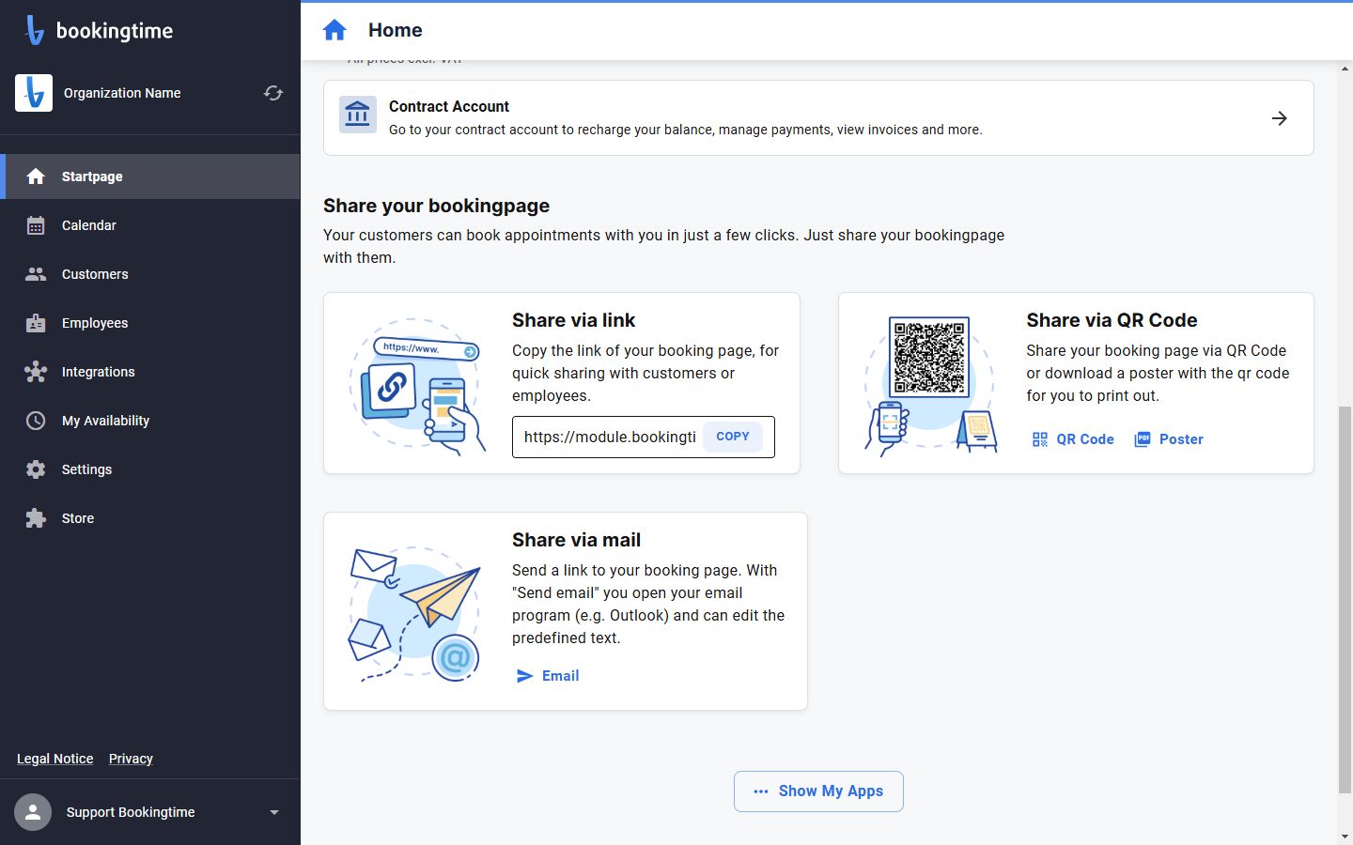Click Show My Apps button
The image size is (1353, 845).
point(818,791)
